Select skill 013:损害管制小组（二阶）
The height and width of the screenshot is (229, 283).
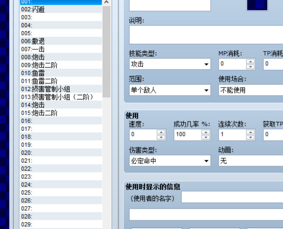tap(61, 97)
